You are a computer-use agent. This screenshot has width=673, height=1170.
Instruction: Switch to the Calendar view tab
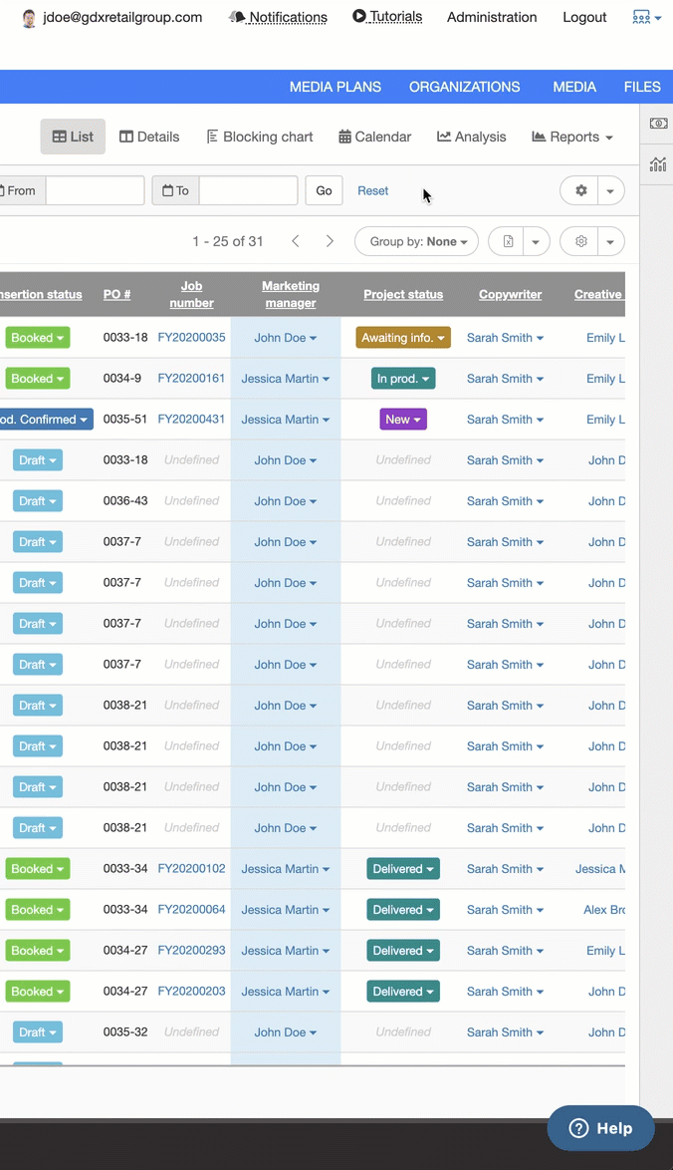click(x=374, y=137)
